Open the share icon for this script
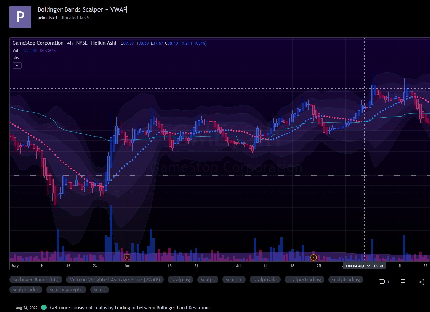This screenshot has height=312, width=430. tap(422, 282)
